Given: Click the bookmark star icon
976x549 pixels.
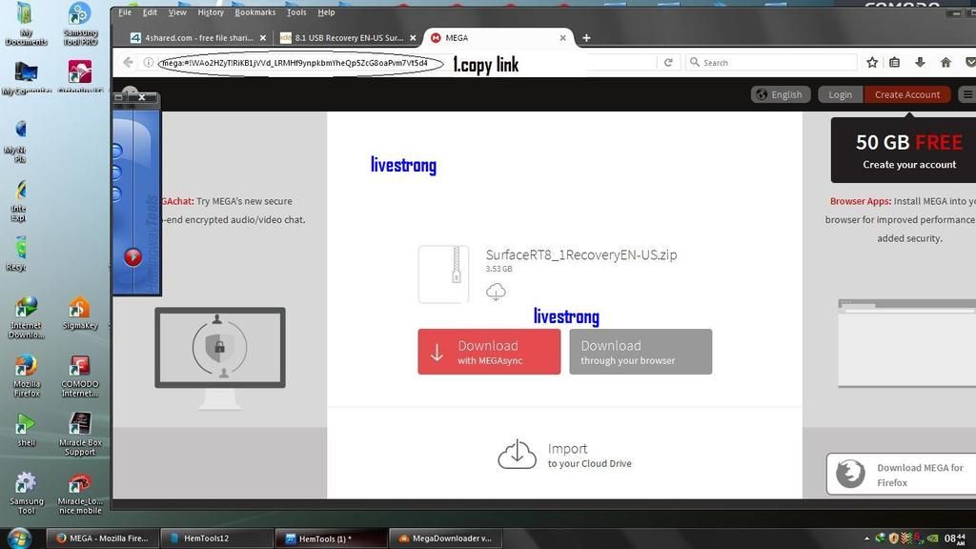Looking at the screenshot, I should coord(872,63).
